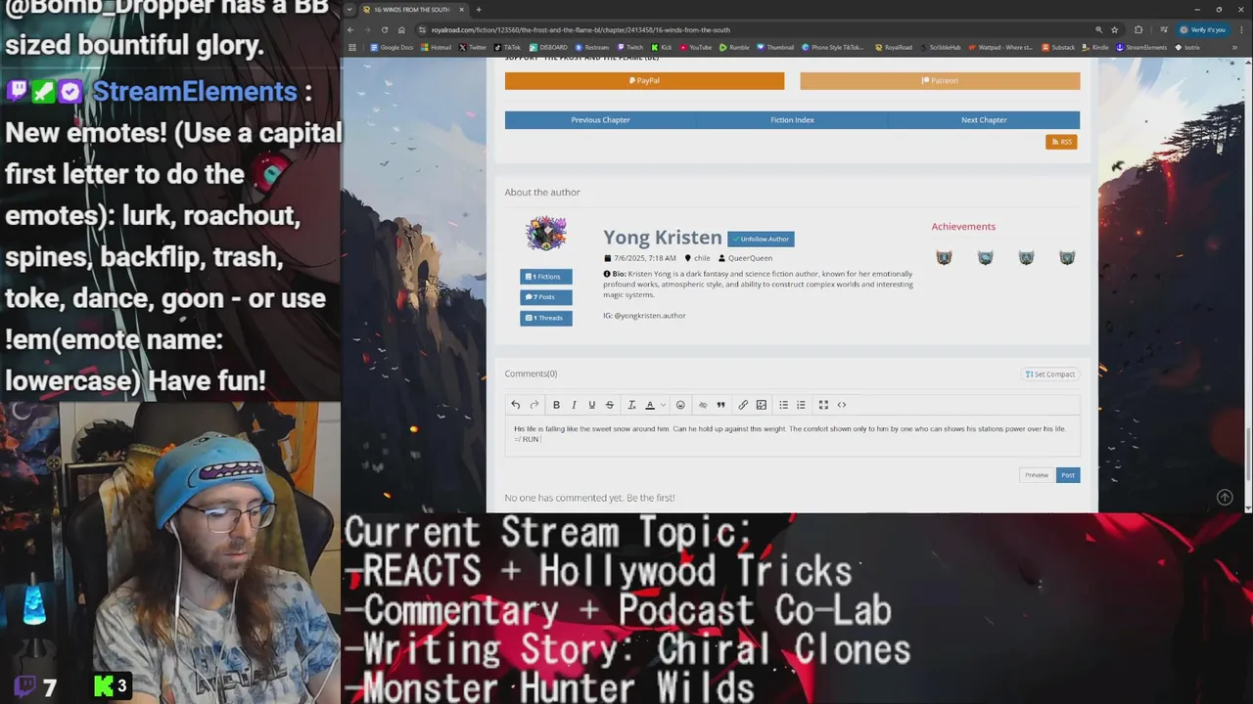The image size is (1253, 704).
Task: Open Chrome tab search dropdown arrow
Action: 350,10
